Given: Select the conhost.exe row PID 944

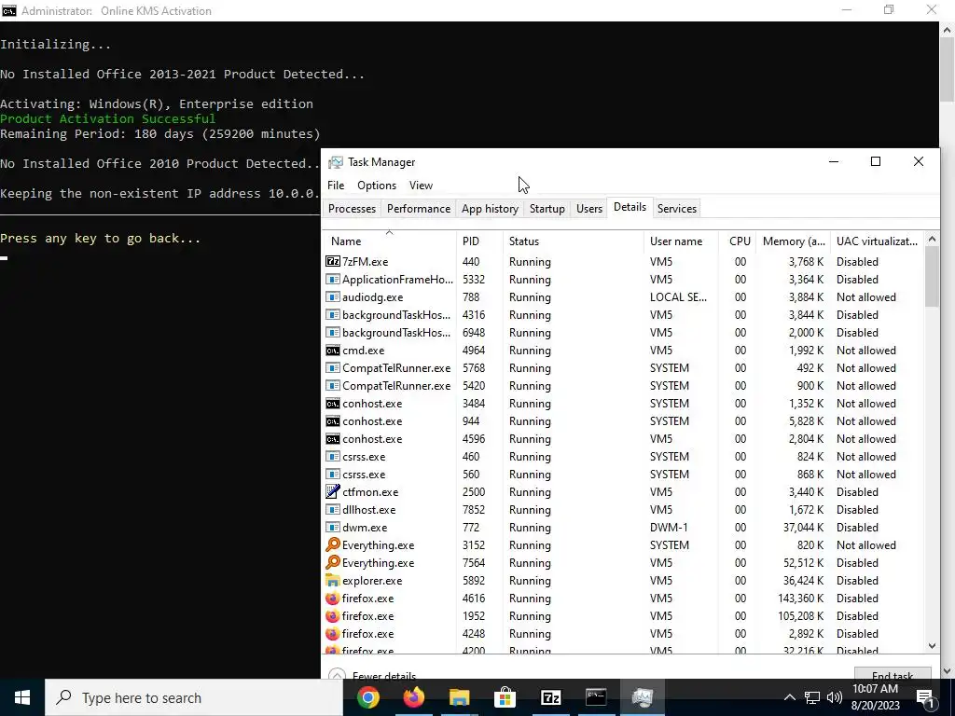Looking at the screenshot, I should pos(624,420).
